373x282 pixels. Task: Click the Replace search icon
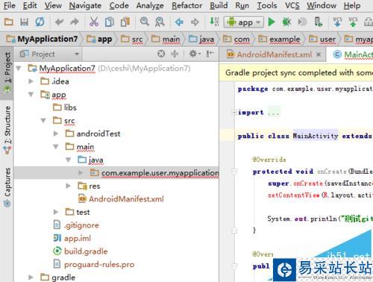pyautogui.click(x=160, y=22)
